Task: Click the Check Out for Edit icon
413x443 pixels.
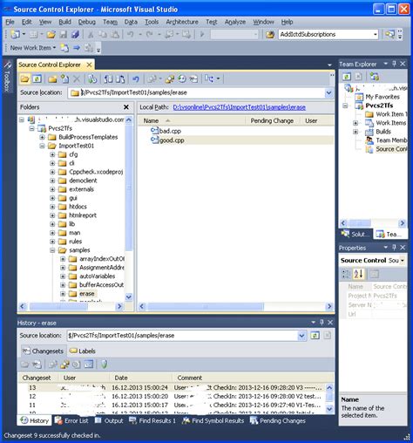Action: [x=108, y=78]
